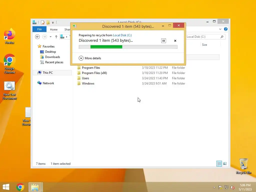Image resolution: width=256 pixels, height=192 pixels.
Task: Switch to Details view icon
Action: (x=219, y=163)
